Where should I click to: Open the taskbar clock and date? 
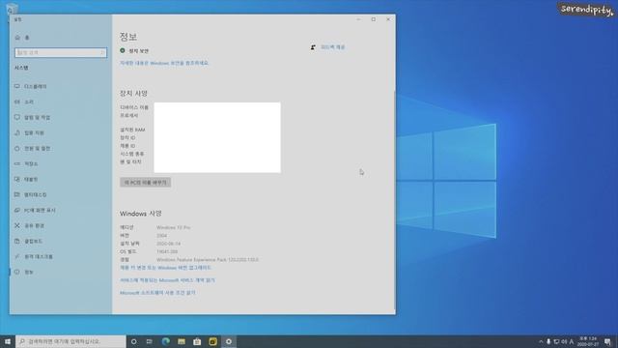[x=588, y=341]
